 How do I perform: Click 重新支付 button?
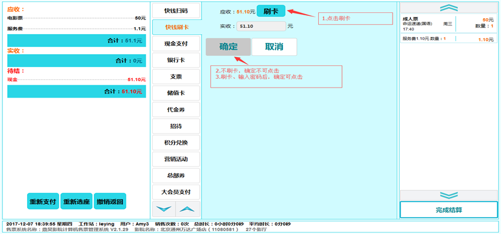click(x=43, y=202)
